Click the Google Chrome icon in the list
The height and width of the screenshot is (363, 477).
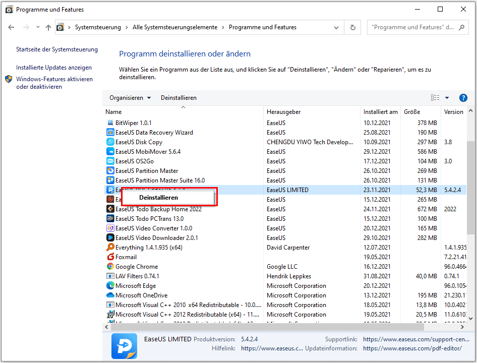pyautogui.click(x=110, y=267)
